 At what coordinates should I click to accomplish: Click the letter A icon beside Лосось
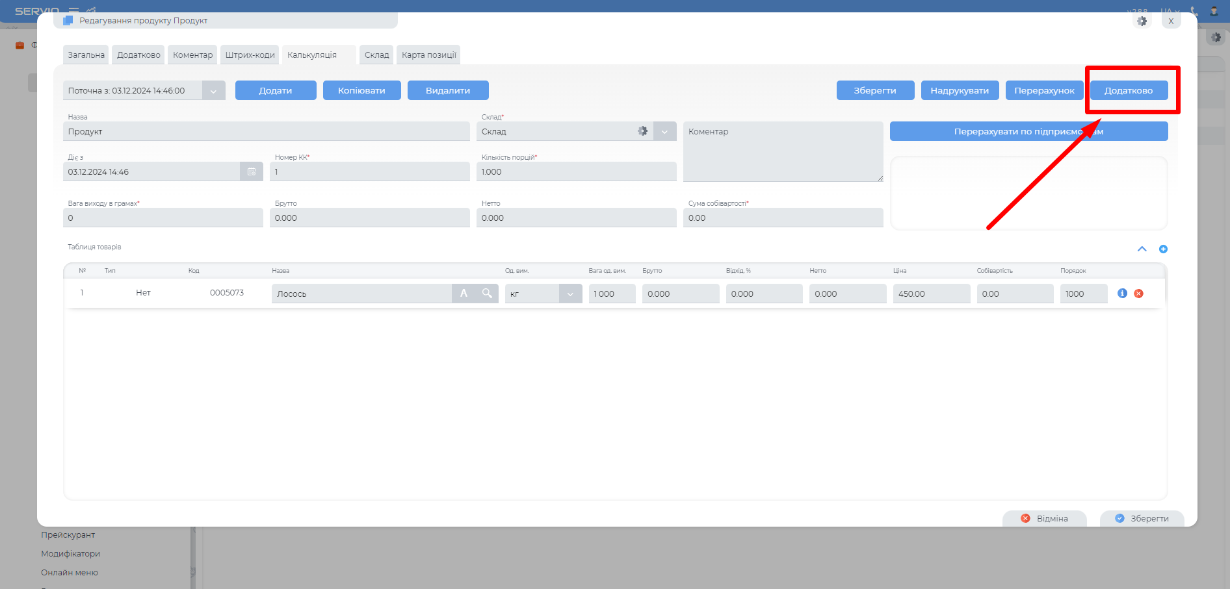tap(464, 294)
